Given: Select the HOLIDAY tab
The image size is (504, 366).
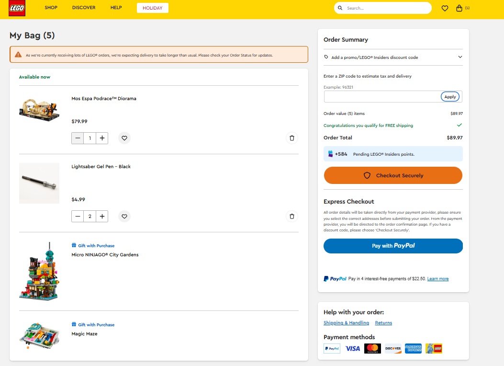Looking at the screenshot, I should (x=152, y=8).
